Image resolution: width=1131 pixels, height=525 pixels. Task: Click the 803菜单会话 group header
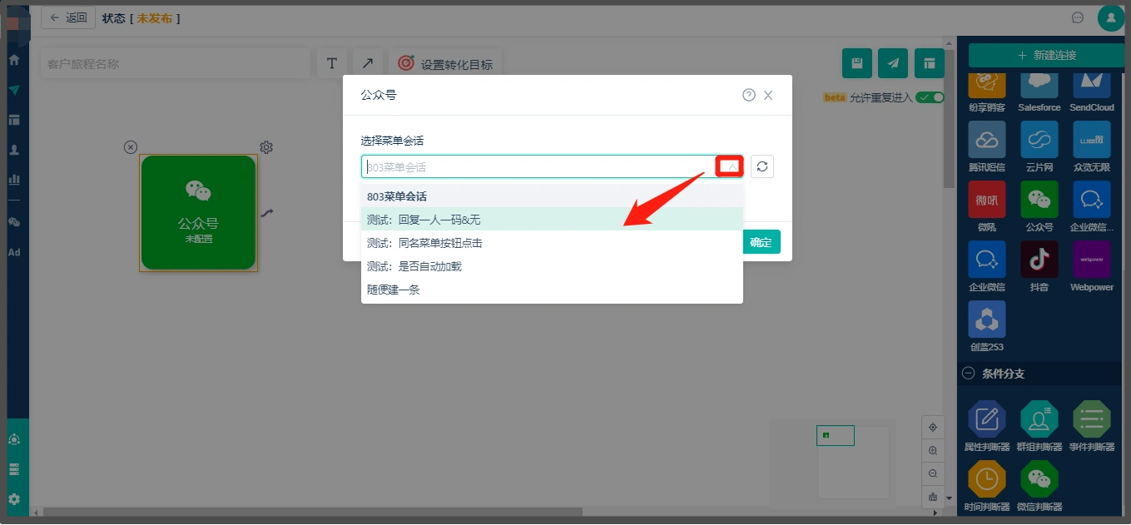tap(552, 196)
